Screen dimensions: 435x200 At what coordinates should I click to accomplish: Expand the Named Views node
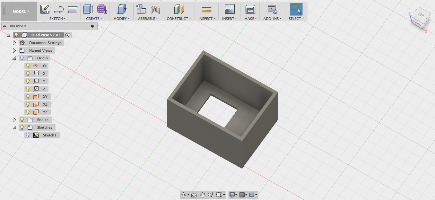(14, 50)
